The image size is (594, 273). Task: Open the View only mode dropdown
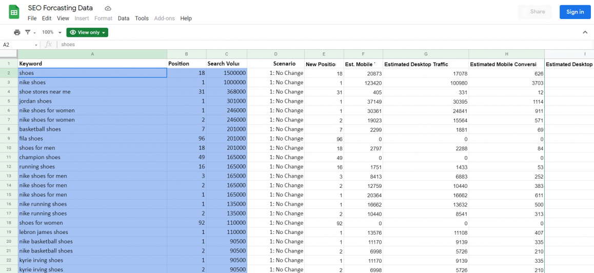click(x=87, y=32)
